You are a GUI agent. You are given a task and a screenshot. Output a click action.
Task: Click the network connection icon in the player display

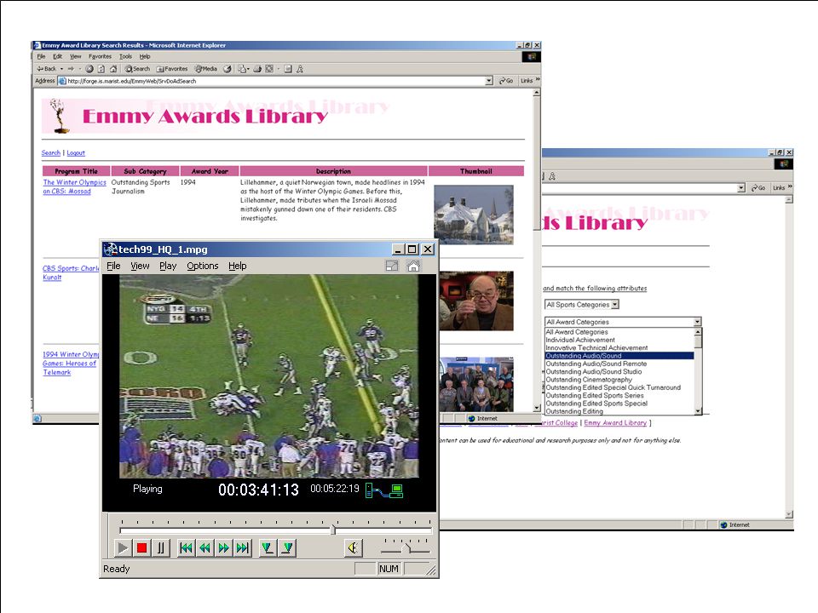(x=384, y=490)
